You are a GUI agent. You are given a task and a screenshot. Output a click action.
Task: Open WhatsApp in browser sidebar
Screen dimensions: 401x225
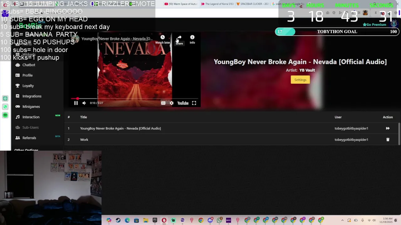[5, 107]
